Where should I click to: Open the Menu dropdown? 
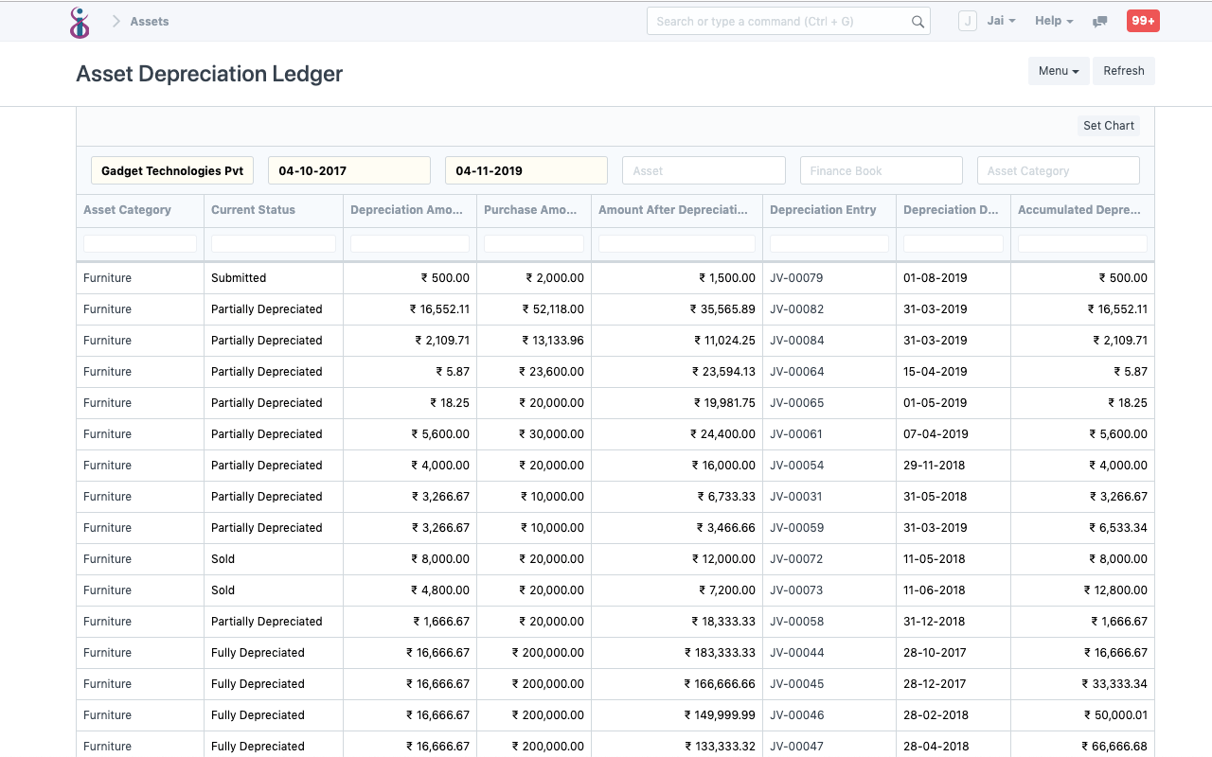[1058, 70]
